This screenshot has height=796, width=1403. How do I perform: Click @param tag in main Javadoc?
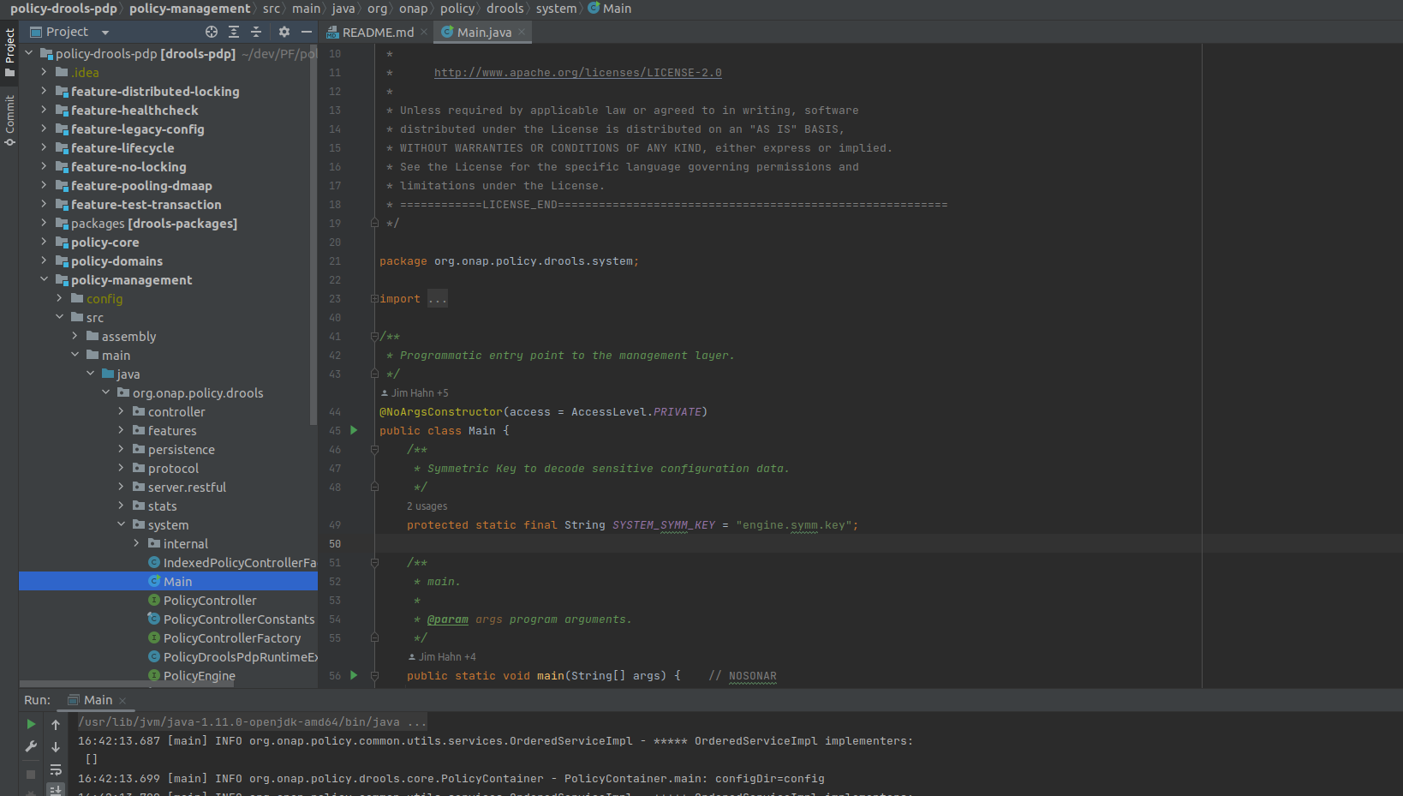[x=448, y=619]
